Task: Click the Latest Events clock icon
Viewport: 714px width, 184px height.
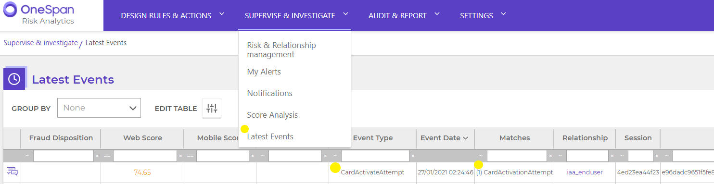Action: (14, 79)
